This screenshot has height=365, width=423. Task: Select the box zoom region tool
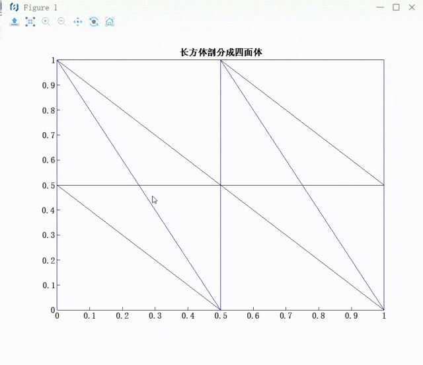pyautogui.click(x=30, y=22)
